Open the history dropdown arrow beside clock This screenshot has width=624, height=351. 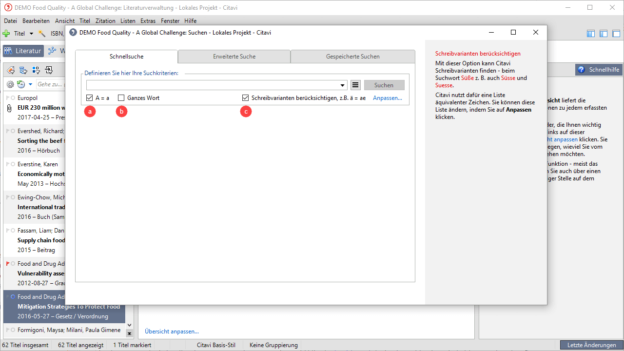tap(30, 84)
